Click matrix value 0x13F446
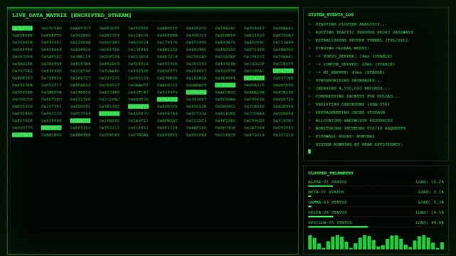Viewport: 456px width, 256px height. pyautogui.click(x=138, y=50)
